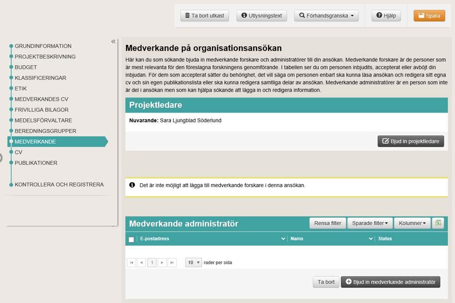Viewport: 455px width, 303px height.
Task: Click Medverkande administratör section title
Action: (x=184, y=224)
